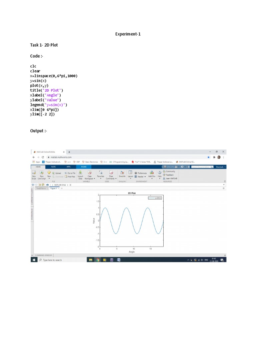Close the MATLAB Online browser tab

(x=64, y=152)
